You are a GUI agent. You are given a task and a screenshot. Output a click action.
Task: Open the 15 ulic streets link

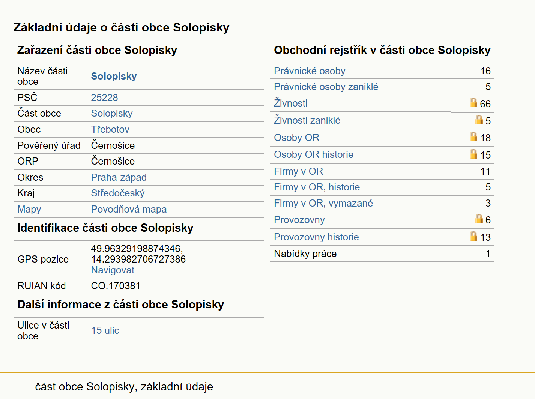click(105, 330)
